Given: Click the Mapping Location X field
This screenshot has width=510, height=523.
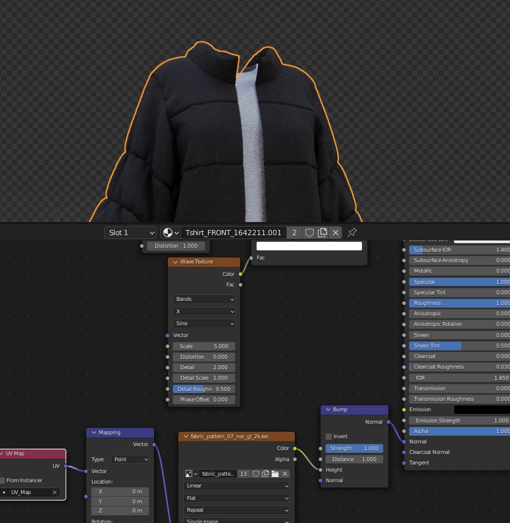Looking at the screenshot, I should tap(120, 491).
